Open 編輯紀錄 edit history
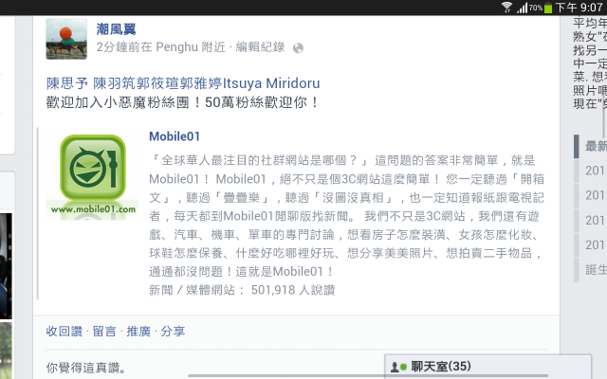The width and height of the screenshot is (607, 379). 260,47
